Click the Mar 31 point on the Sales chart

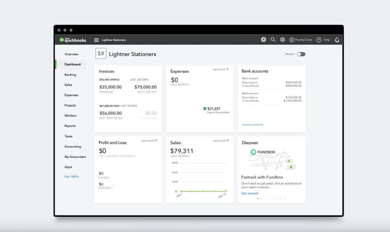pyautogui.click(x=226, y=192)
